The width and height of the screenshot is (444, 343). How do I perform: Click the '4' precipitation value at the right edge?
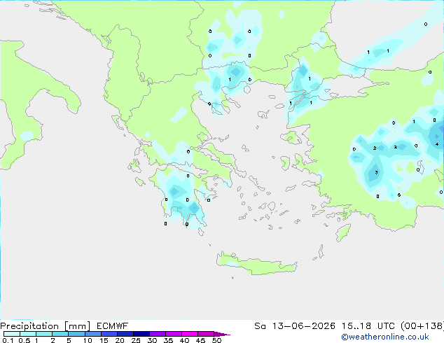pos(437,144)
